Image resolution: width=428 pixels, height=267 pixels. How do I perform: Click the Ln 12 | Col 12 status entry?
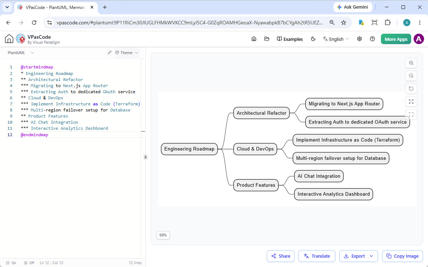pos(52,263)
